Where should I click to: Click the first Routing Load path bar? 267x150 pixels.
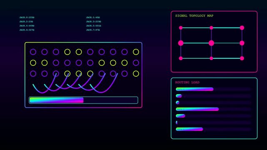(x=195, y=89)
